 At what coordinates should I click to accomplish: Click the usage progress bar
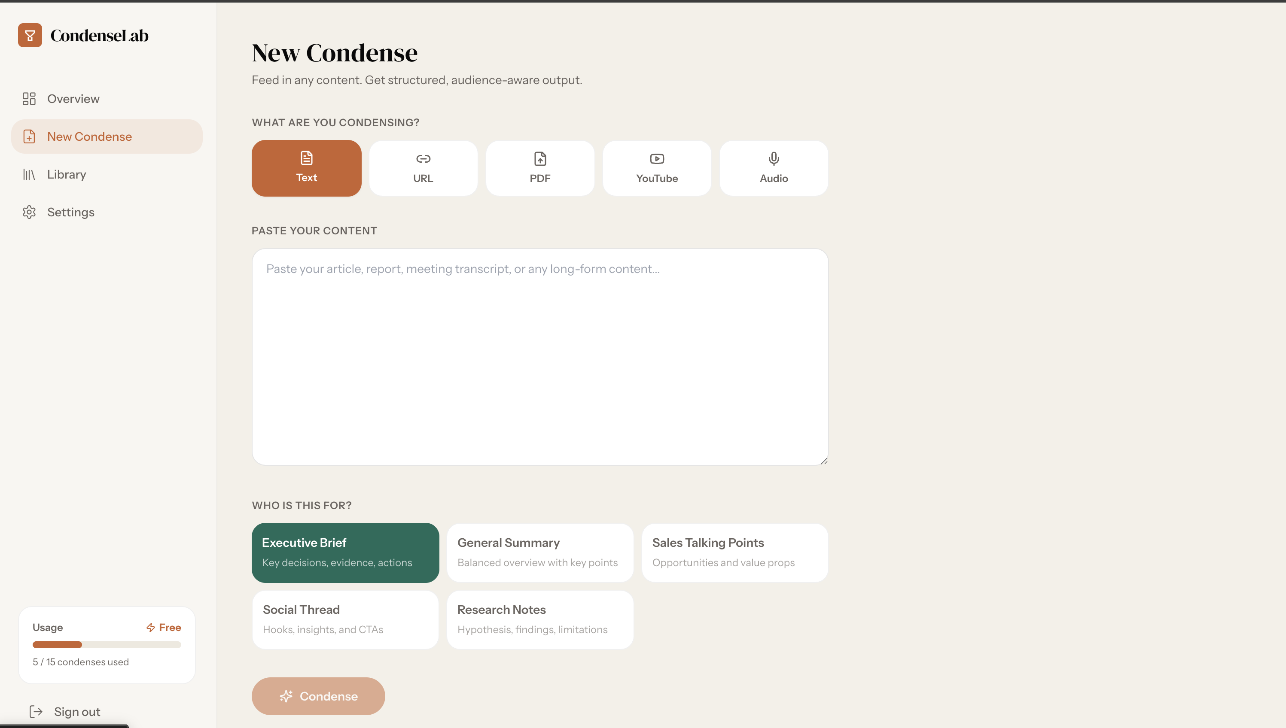107,644
